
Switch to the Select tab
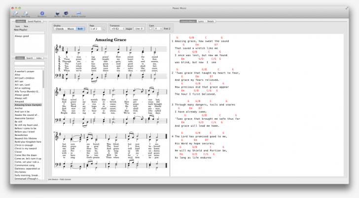(x=20, y=58)
